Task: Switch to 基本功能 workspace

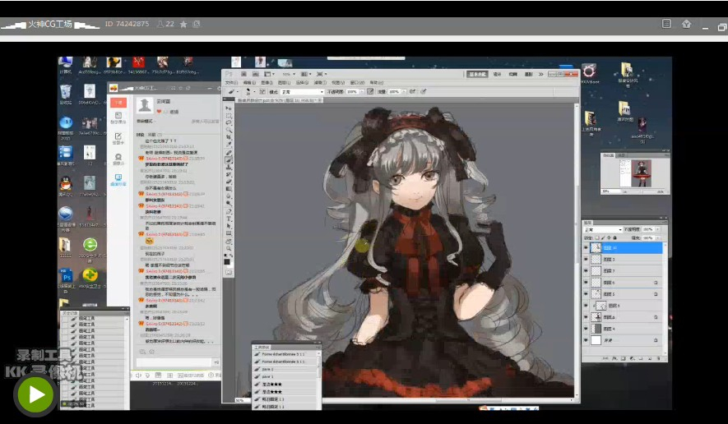Action: click(x=477, y=74)
